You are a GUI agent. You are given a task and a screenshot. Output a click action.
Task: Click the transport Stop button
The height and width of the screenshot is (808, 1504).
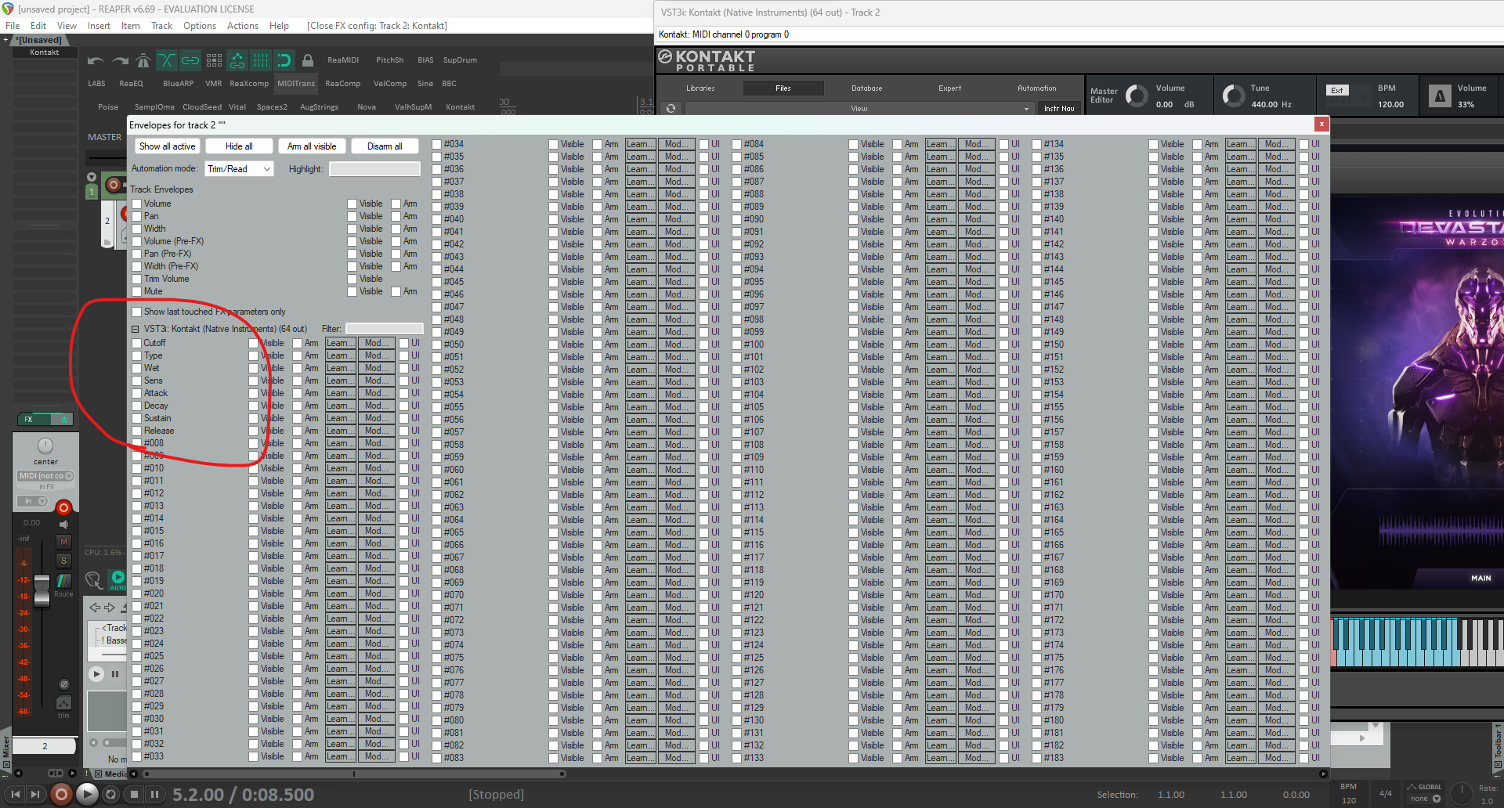[134, 795]
